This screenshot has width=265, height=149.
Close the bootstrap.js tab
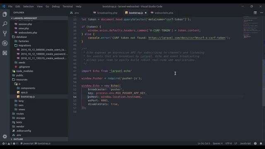tap(145, 13)
